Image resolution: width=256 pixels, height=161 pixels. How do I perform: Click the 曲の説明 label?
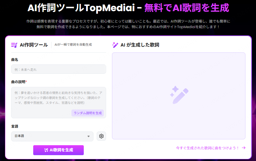pyautogui.click(x=19, y=82)
